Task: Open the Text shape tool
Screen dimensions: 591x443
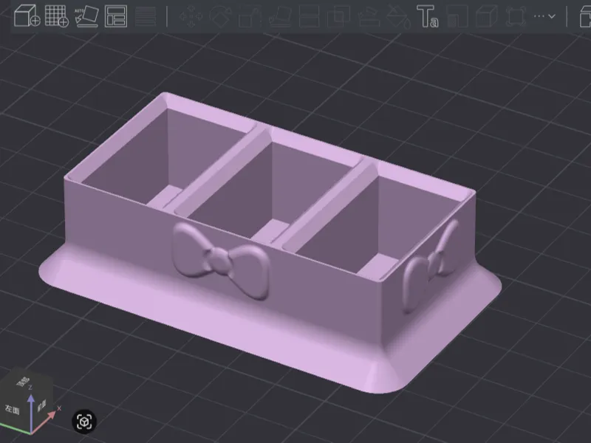Action: (428, 16)
